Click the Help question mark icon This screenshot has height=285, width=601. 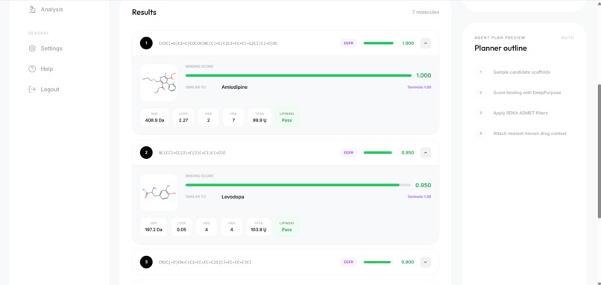32,69
